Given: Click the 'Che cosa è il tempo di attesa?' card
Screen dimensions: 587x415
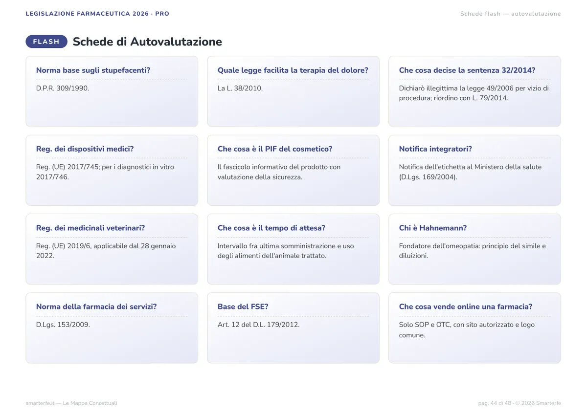Looking at the screenshot, I should coord(293,249).
